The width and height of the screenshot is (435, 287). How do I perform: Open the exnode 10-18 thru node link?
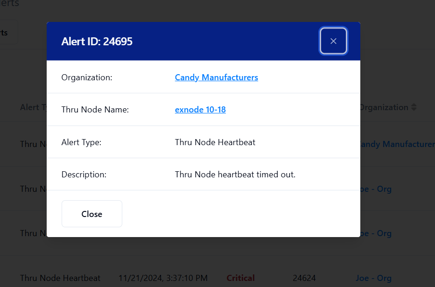(x=200, y=110)
